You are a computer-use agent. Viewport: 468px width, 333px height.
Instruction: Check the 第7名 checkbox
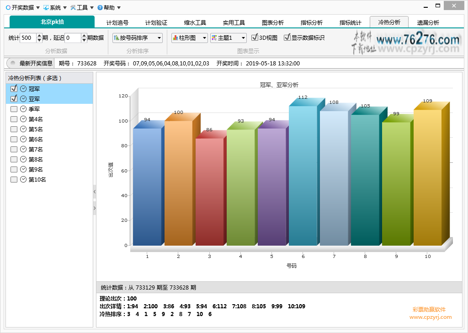pyautogui.click(x=14, y=149)
